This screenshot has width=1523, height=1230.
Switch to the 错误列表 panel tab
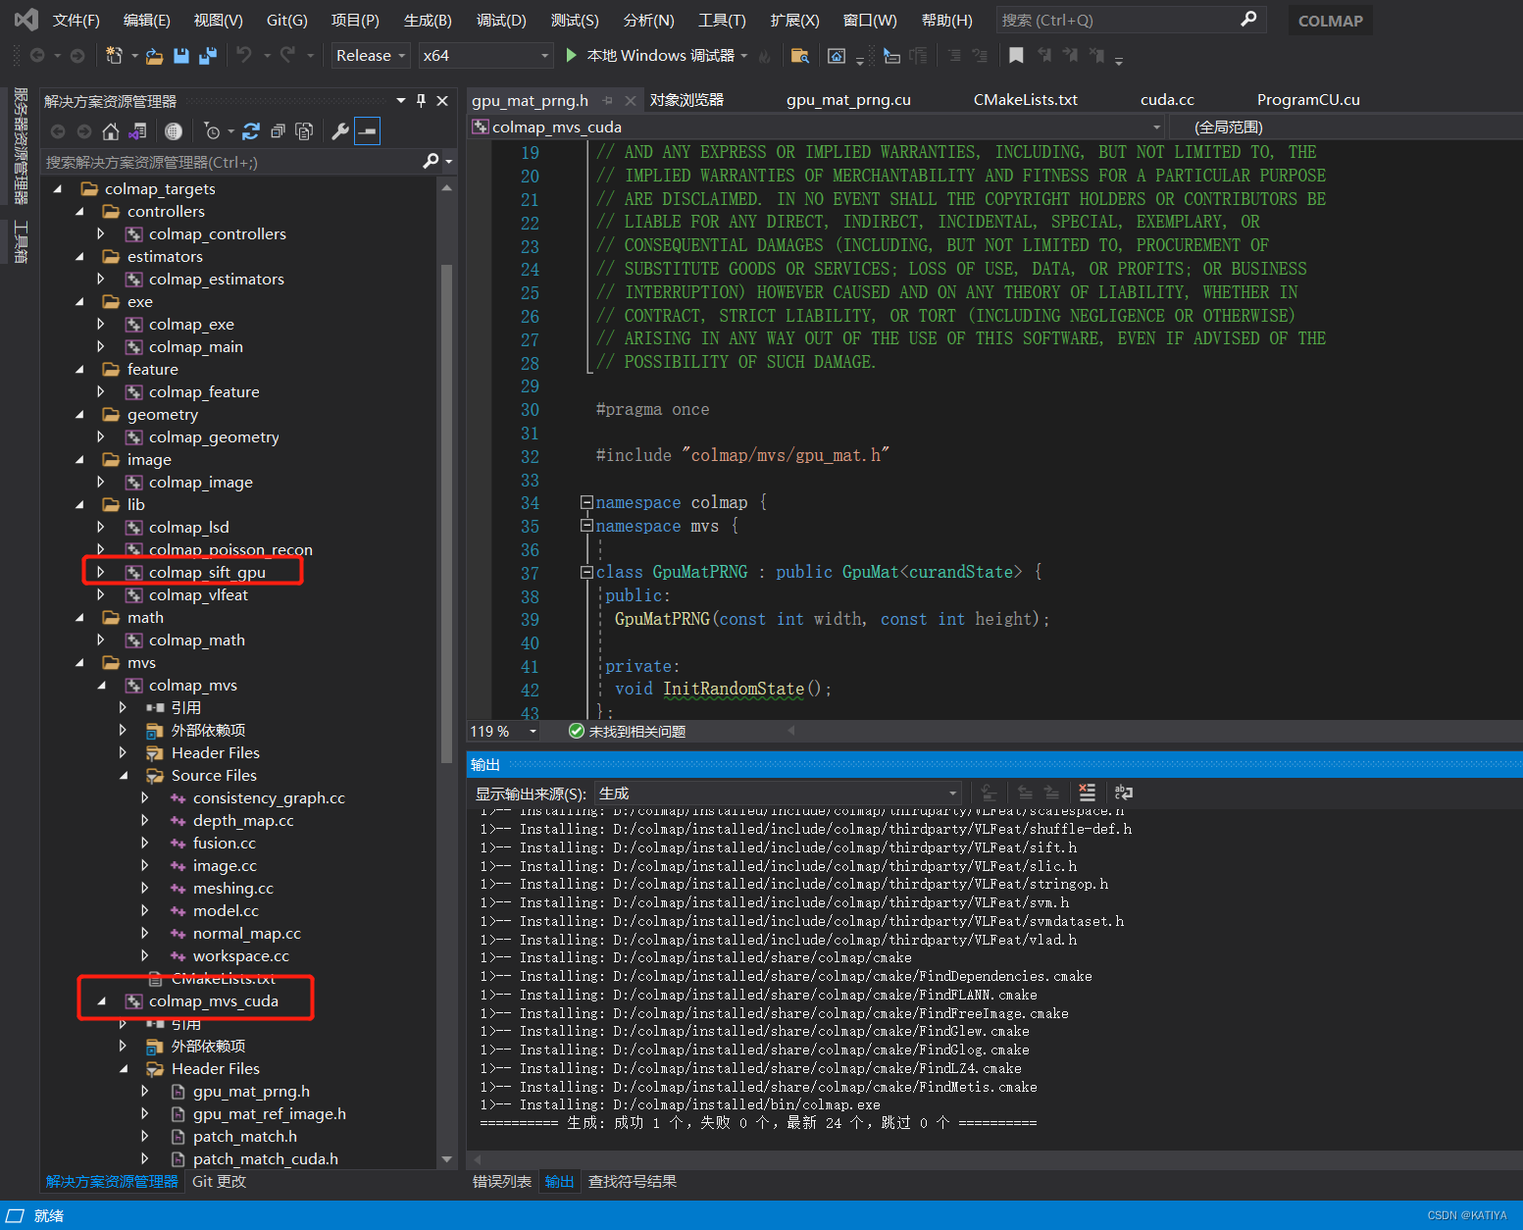tap(501, 1181)
